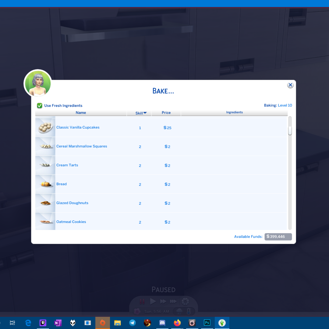Sort recipes by the Skill column arrow
The width and height of the screenshot is (329, 329).
(145, 113)
